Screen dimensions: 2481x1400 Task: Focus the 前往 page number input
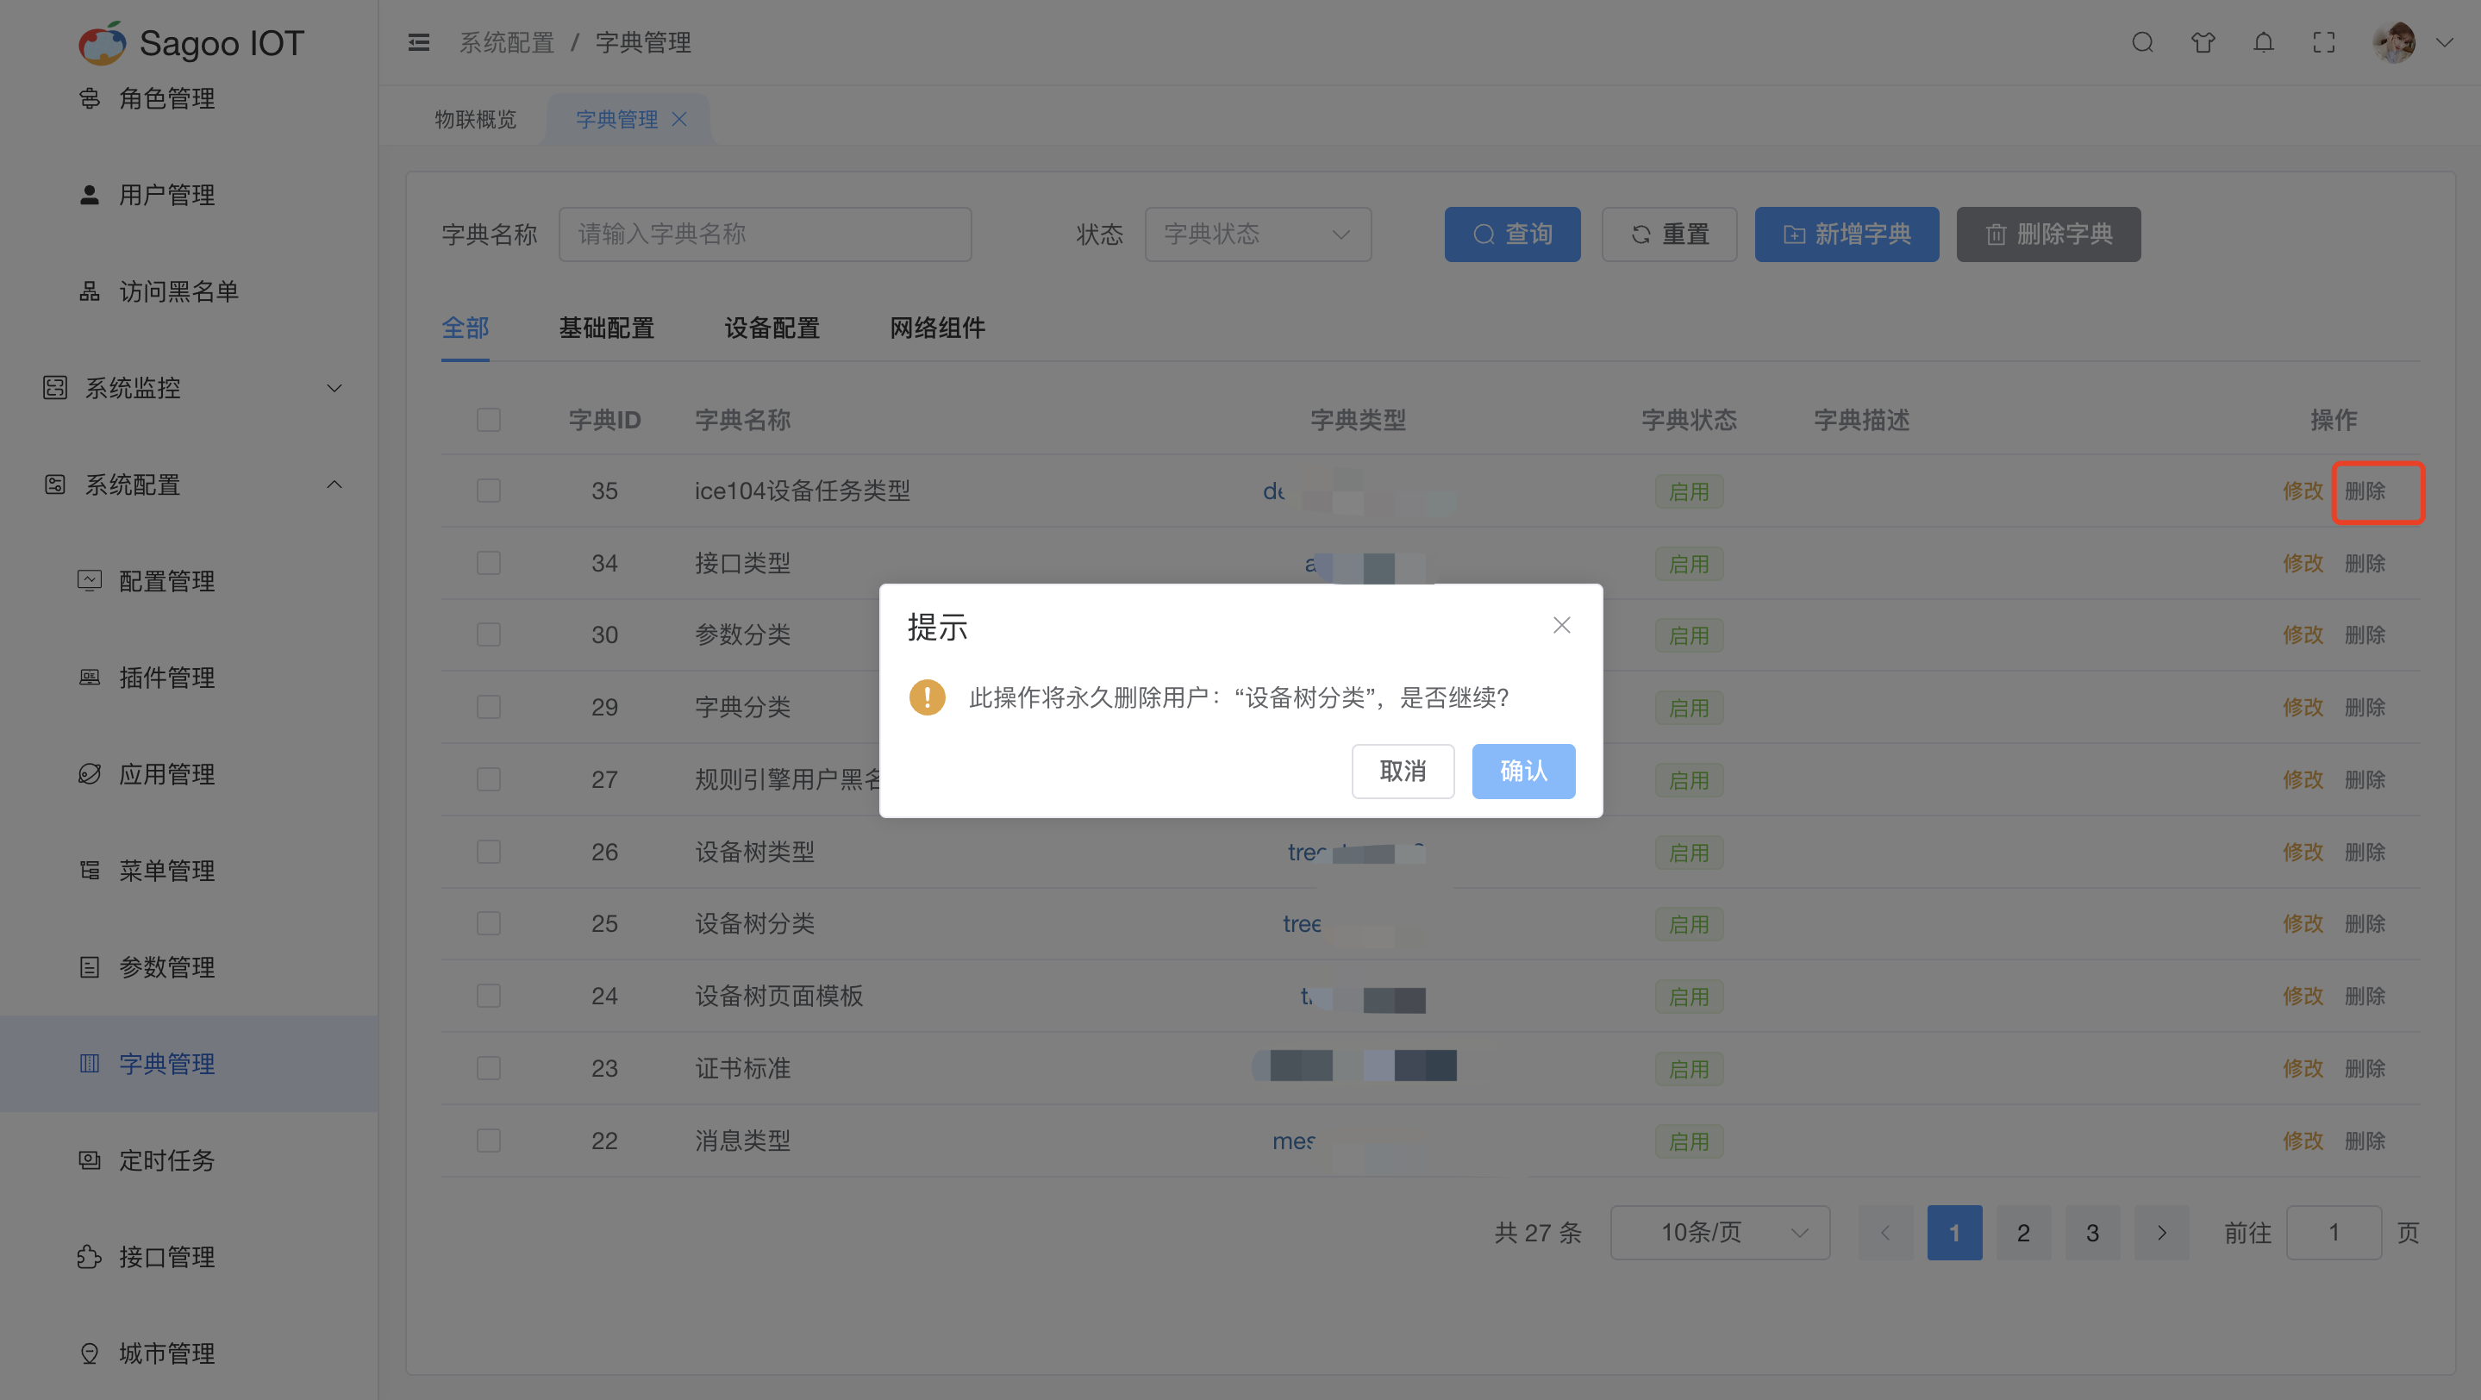click(2334, 1232)
